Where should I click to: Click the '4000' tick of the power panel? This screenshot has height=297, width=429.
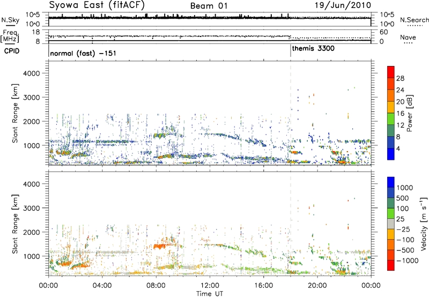point(31,73)
